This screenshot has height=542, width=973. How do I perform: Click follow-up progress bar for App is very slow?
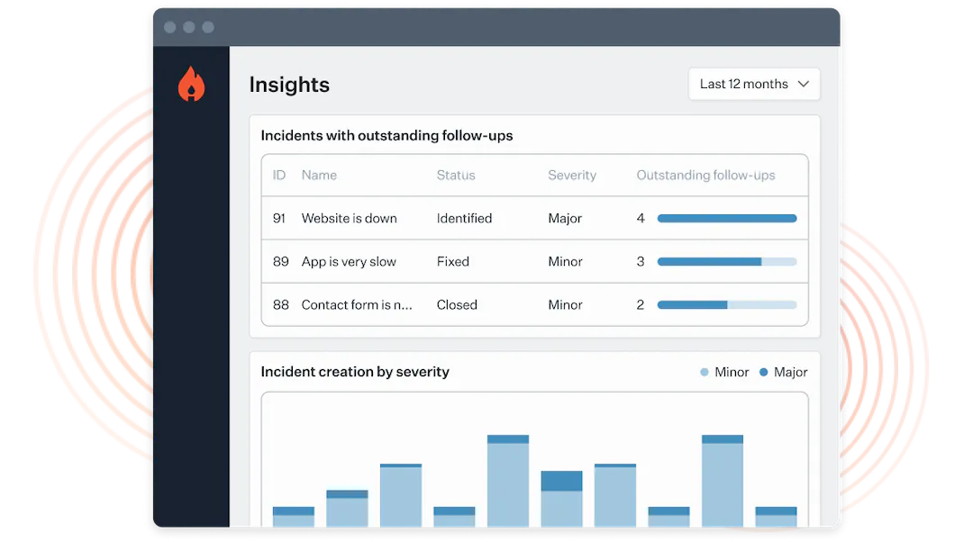coord(727,262)
